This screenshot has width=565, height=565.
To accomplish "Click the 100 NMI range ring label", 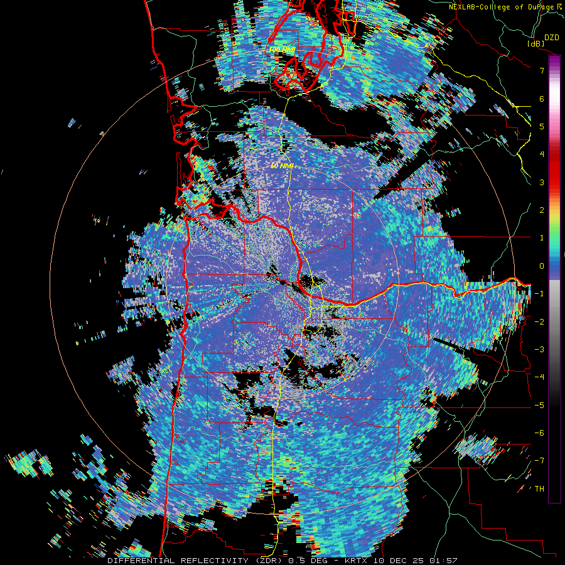I will [282, 49].
